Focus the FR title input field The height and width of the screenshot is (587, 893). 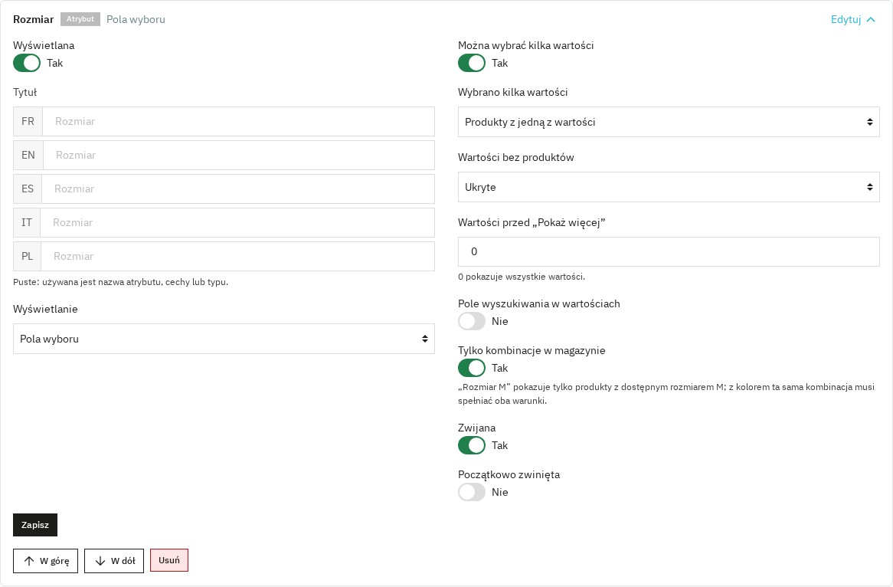point(238,121)
